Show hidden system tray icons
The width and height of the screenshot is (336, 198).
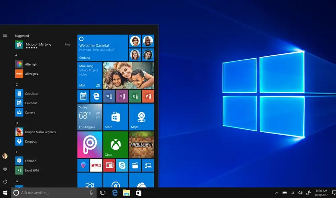tap(277, 193)
